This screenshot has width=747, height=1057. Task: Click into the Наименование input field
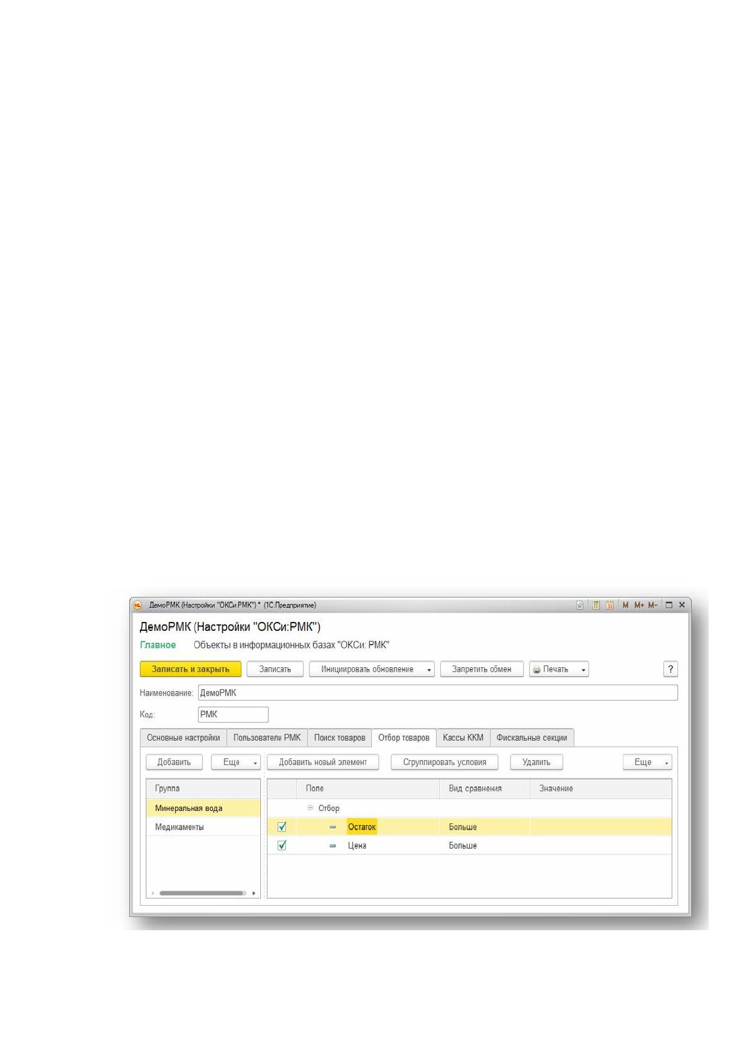click(438, 693)
